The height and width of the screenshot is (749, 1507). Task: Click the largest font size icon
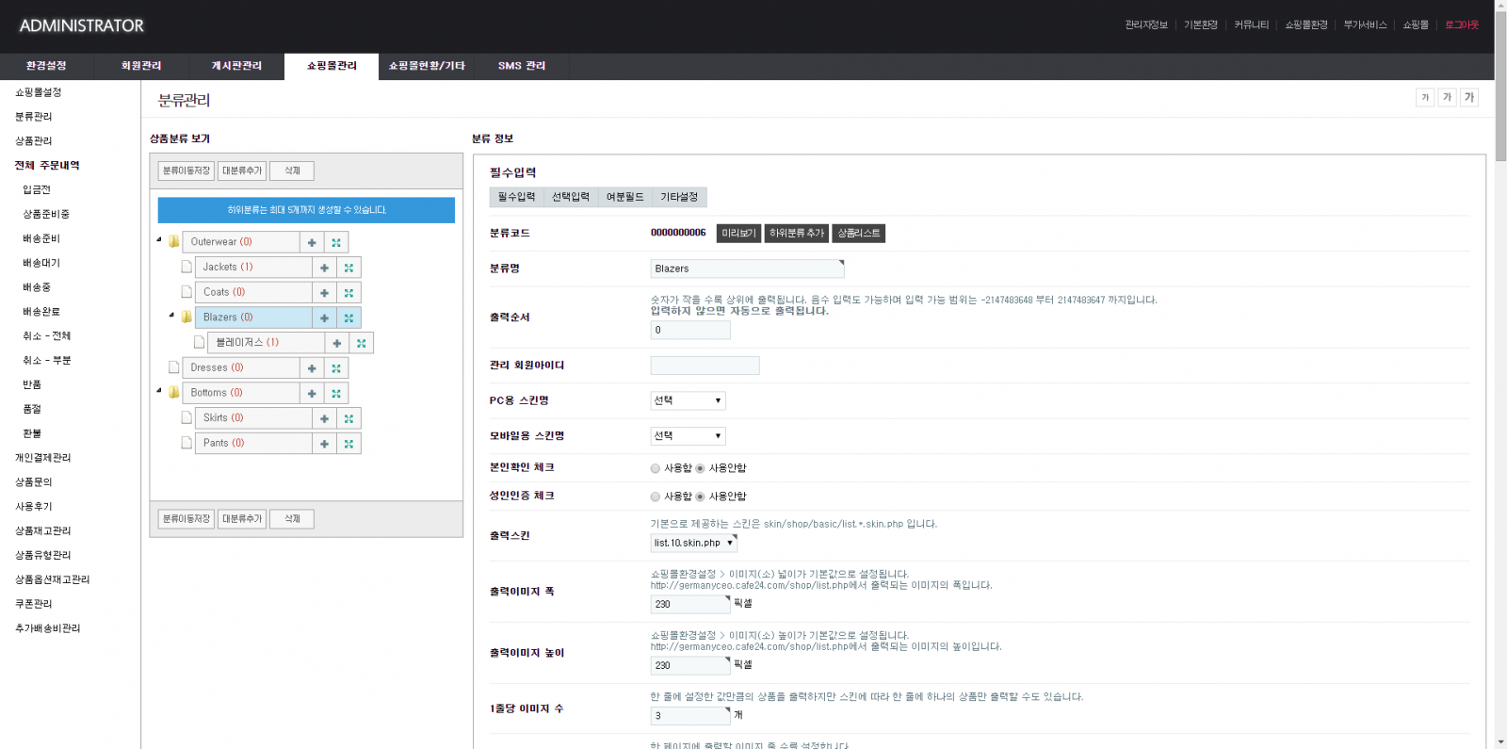tap(1469, 97)
